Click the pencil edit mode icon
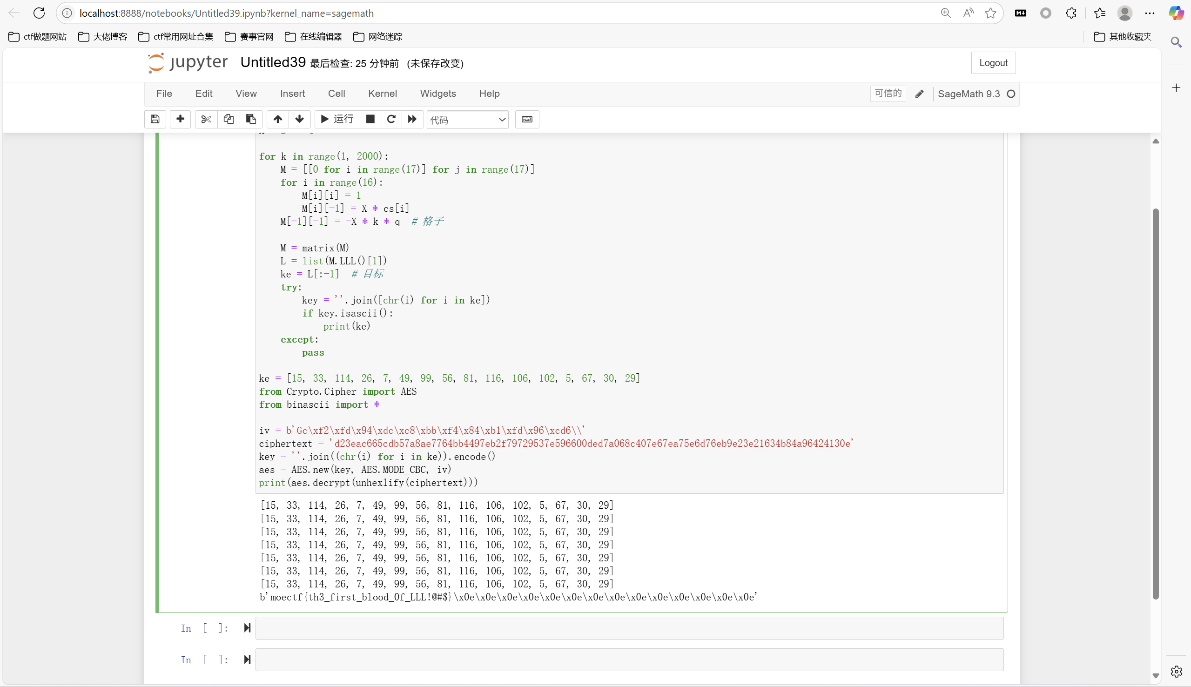The height and width of the screenshot is (687, 1191). point(919,94)
